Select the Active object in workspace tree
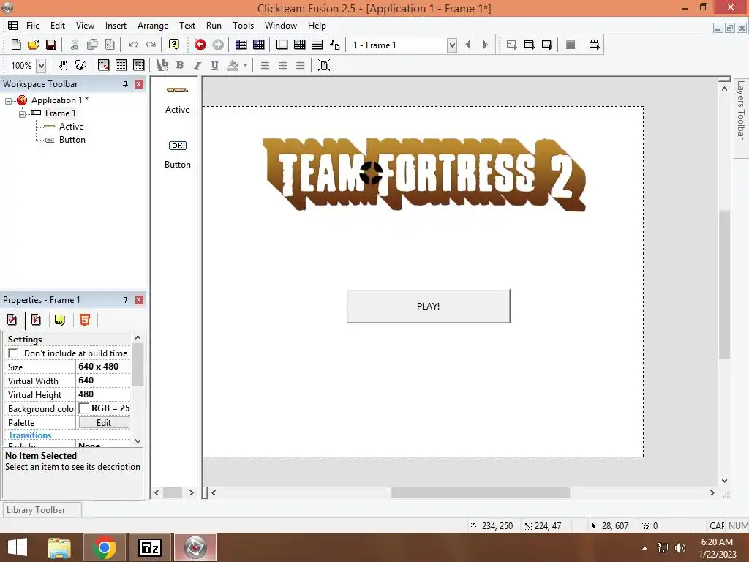Viewport: 749px width, 562px height. point(71,127)
